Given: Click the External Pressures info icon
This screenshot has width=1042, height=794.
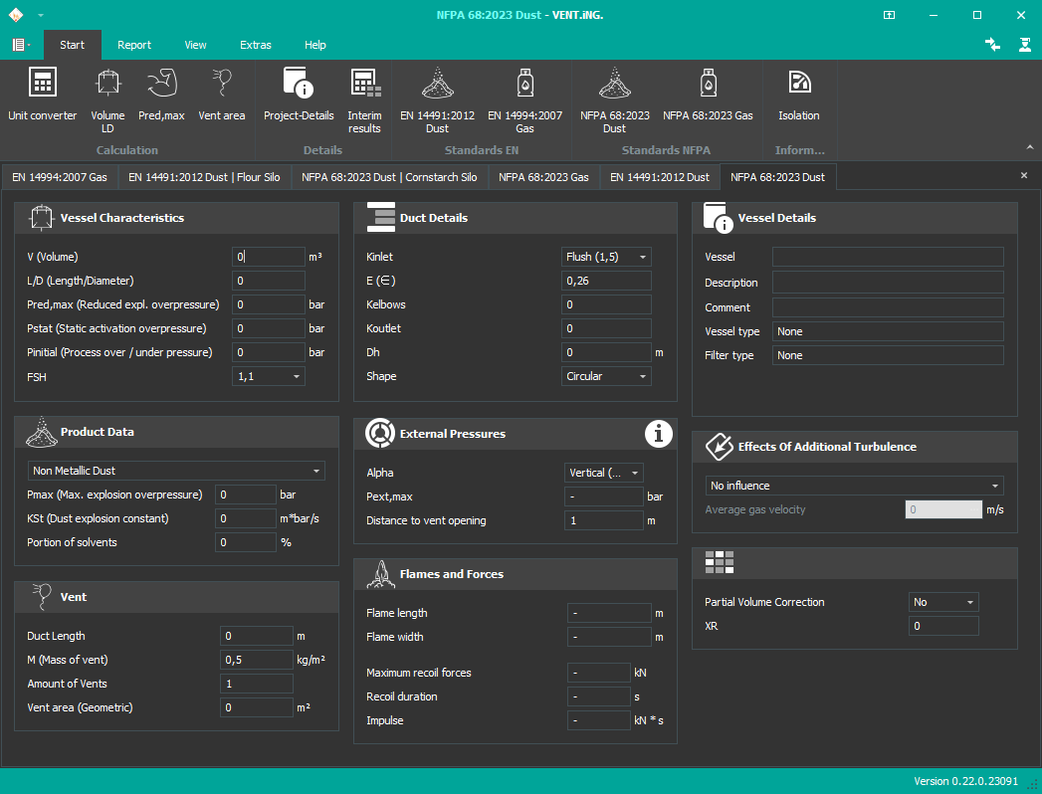Looking at the screenshot, I should coord(658,434).
